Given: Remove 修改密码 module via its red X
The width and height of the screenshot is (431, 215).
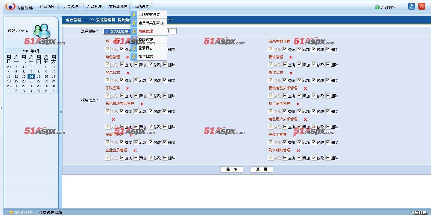Looking at the screenshot, I should pos(128,88).
